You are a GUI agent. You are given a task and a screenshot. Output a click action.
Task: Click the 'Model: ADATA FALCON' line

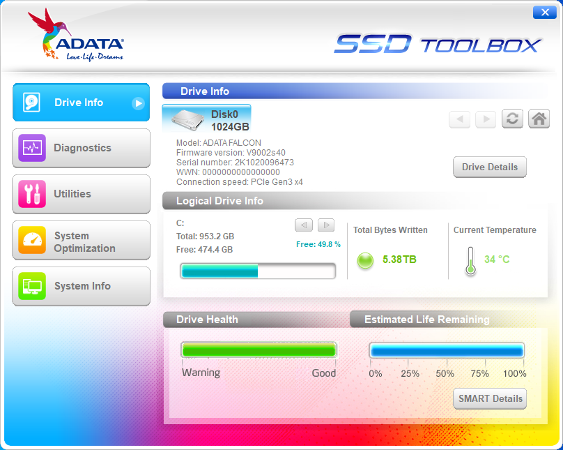click(x=218, y=143)
